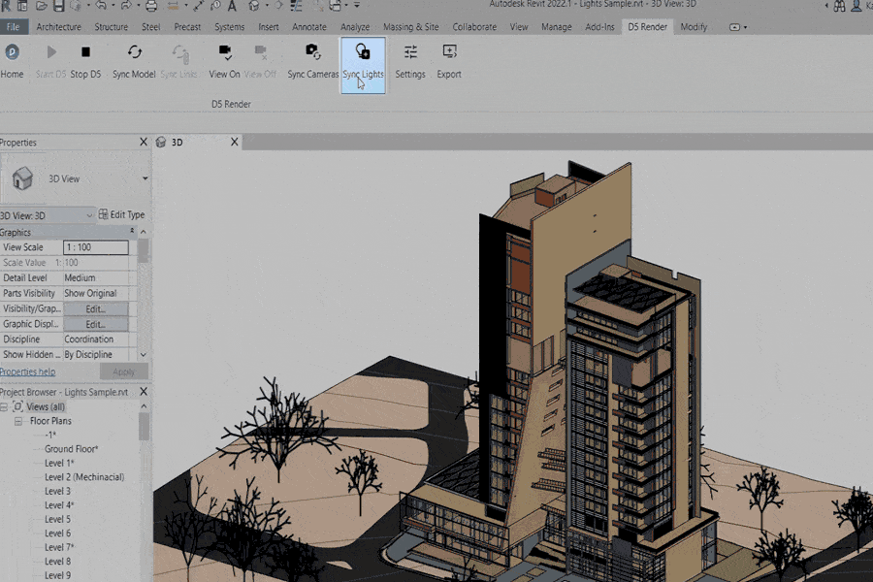Screen dimensions: 873x582
Task: Open D5 Render Settings
Action: point(410,61)
